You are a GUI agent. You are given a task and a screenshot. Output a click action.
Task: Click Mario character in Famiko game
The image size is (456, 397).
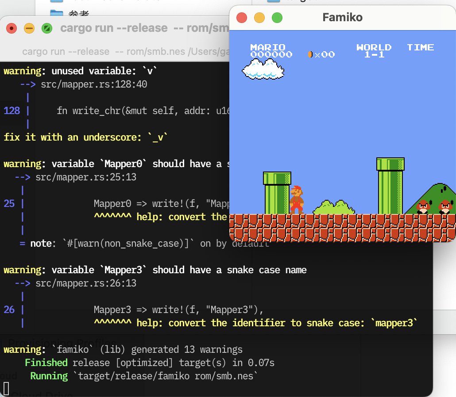(x=296, y=200)
